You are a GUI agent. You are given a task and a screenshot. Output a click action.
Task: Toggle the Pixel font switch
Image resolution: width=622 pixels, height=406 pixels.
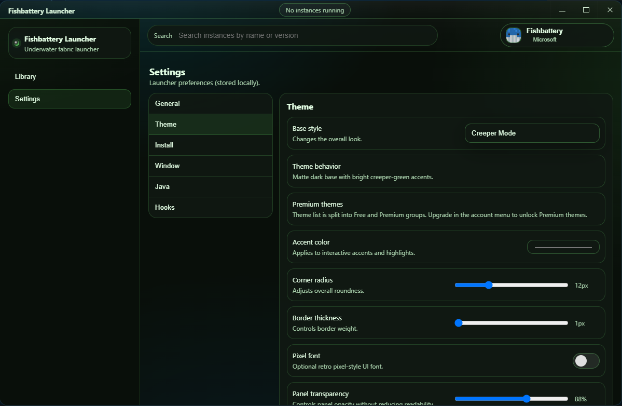coord(586,361)
